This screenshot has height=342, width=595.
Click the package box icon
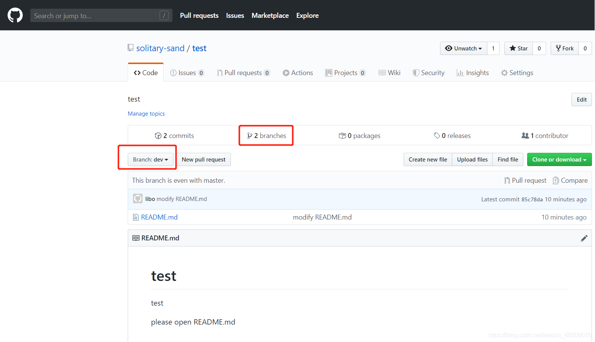point(342,136)
